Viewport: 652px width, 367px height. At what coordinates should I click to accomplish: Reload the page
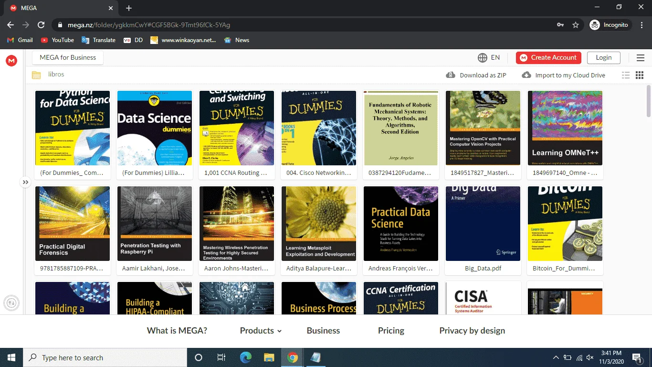[x=41, y=25]
